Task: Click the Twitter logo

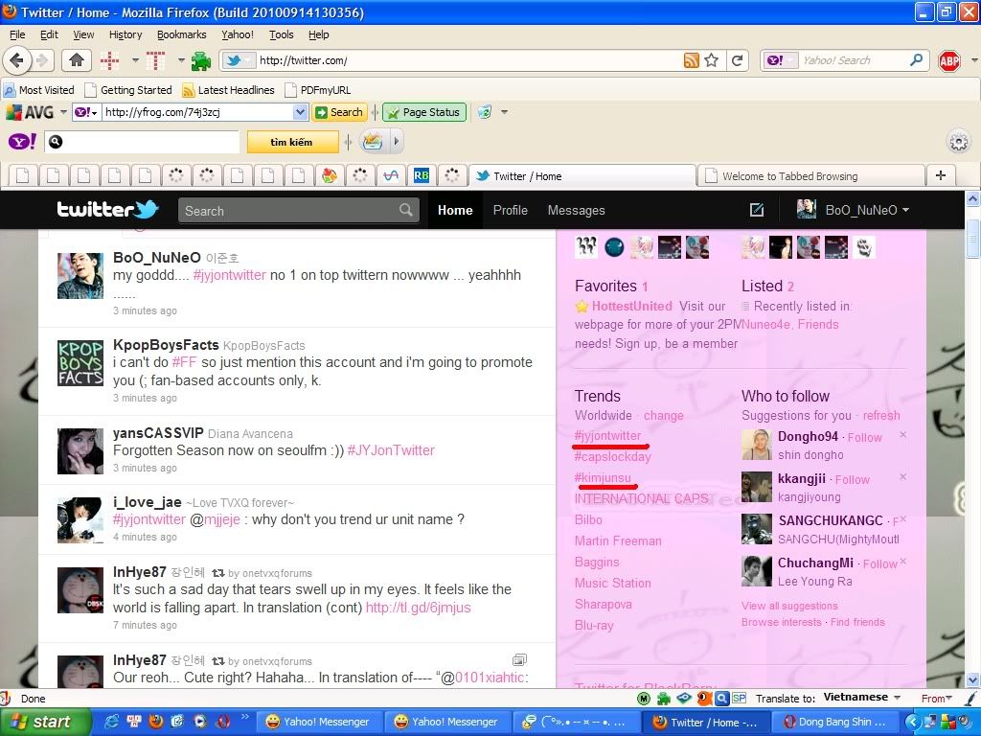Action: tap(107, 209)
